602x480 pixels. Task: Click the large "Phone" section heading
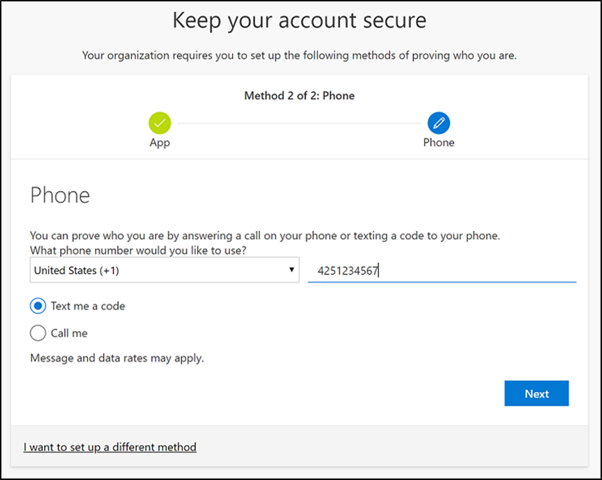pyautogui.click(x=60, y=195)
